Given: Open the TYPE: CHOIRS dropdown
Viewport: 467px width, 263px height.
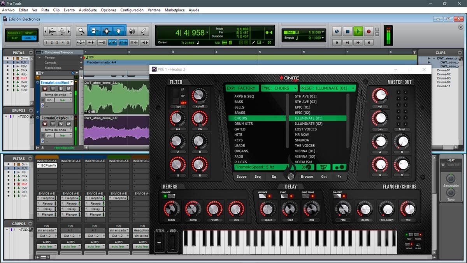Looking at the screenshot, I should (279, 88).
